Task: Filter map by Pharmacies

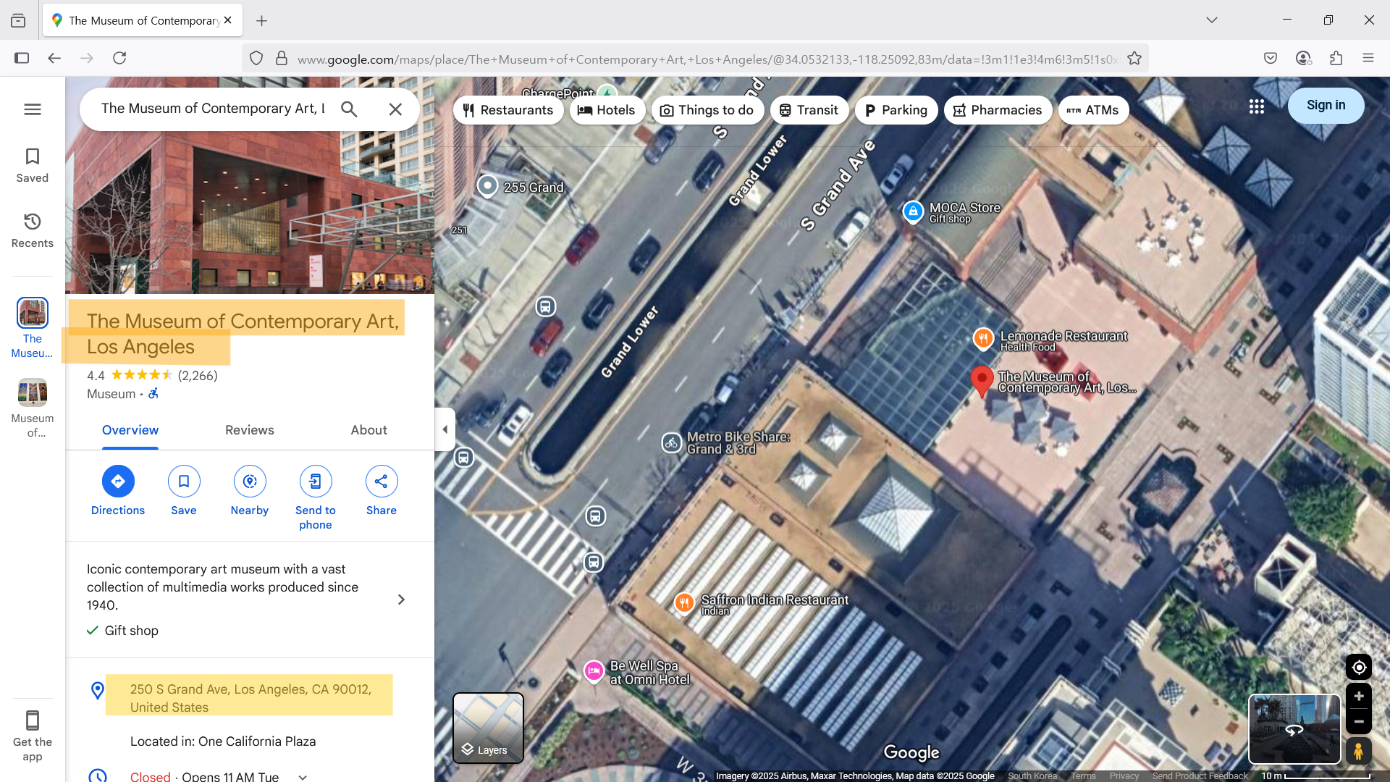Action: (998, 110)
